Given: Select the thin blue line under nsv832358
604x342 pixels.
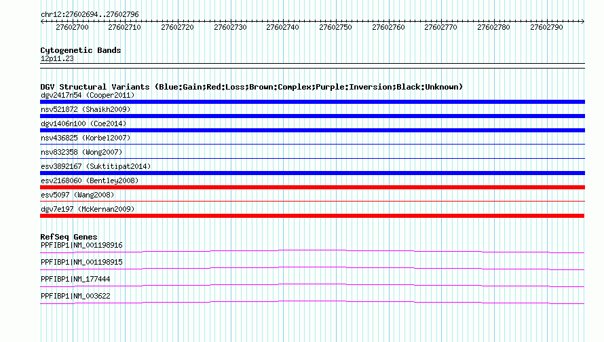Looking at the screenshot, I should [312, 158].
